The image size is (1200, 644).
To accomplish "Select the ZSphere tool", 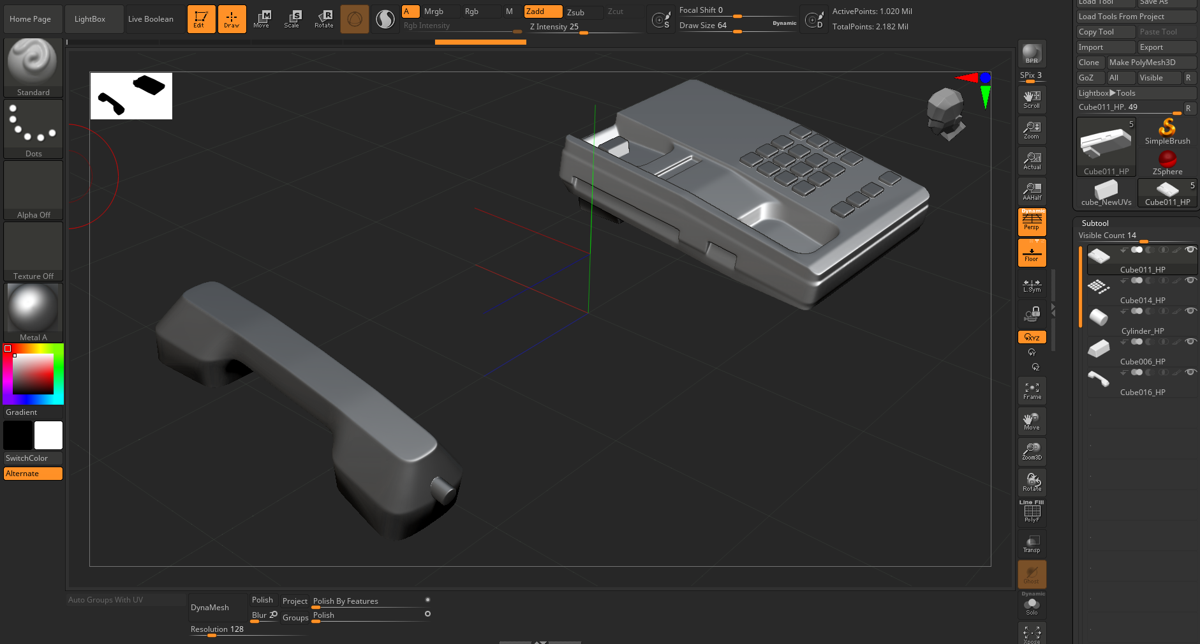I will point(1167,163).
